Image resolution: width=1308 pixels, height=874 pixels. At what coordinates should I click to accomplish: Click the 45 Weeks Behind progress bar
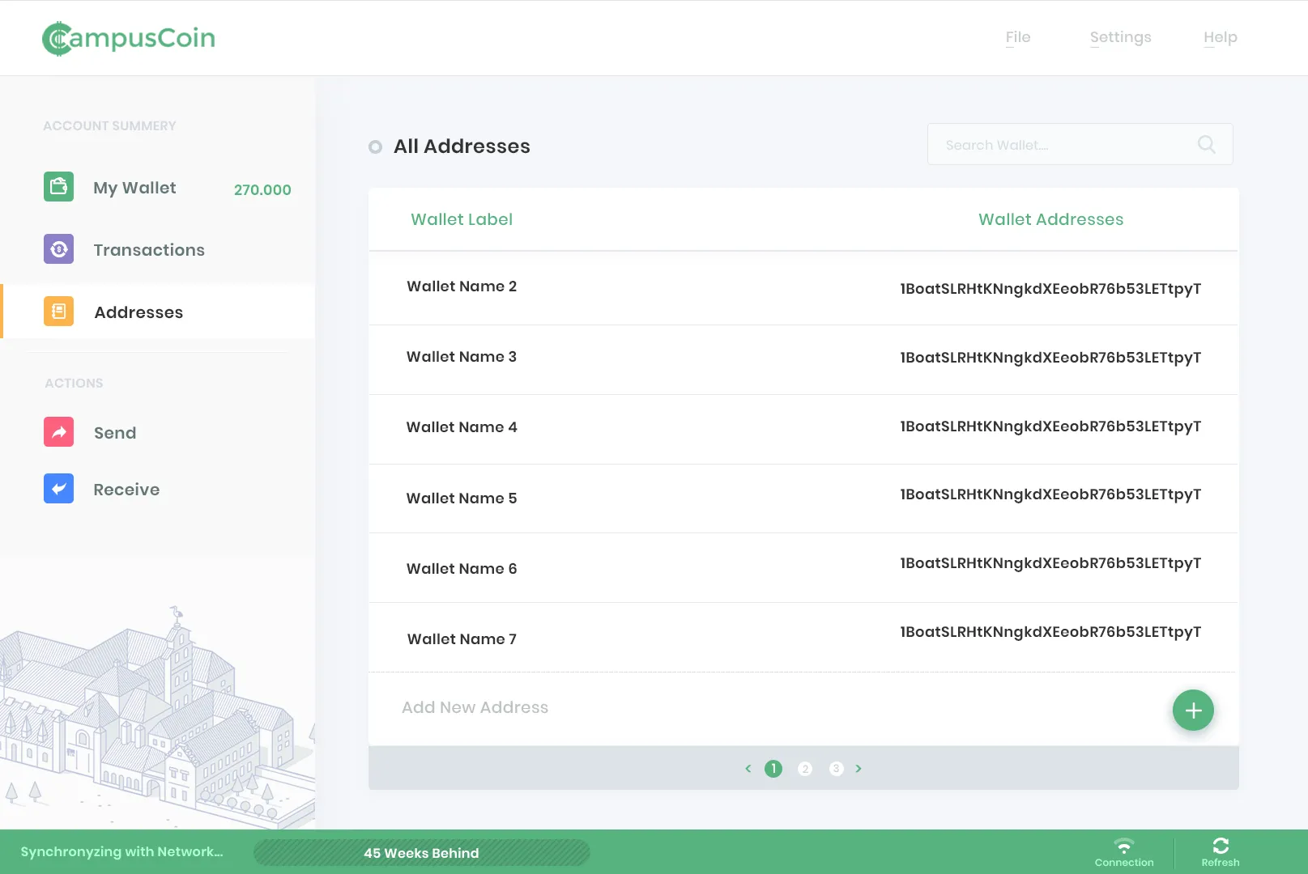(421, 853)
